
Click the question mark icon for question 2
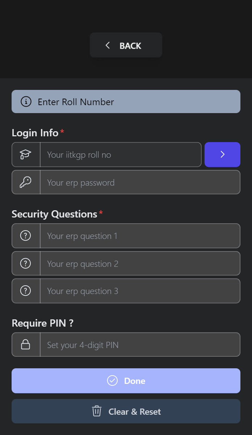25,263
